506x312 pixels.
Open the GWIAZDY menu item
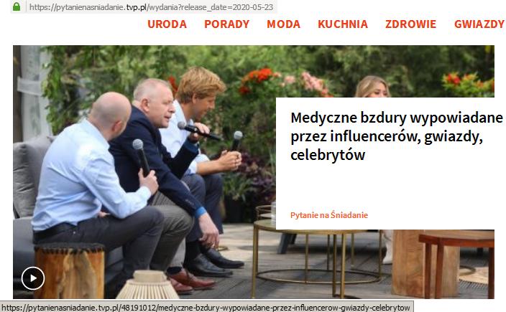coord(479,24)
